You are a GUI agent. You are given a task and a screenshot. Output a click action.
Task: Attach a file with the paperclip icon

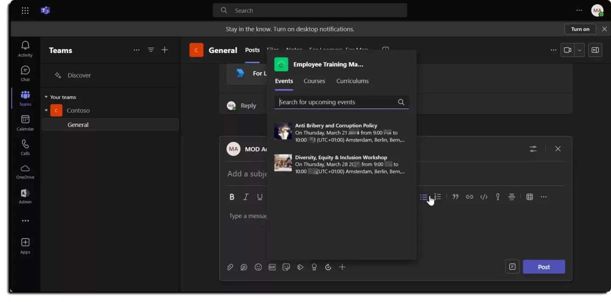[230, 267]
